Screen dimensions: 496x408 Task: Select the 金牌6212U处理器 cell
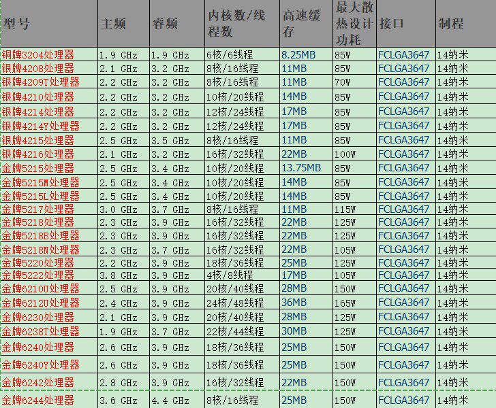[x=49, y=303]
